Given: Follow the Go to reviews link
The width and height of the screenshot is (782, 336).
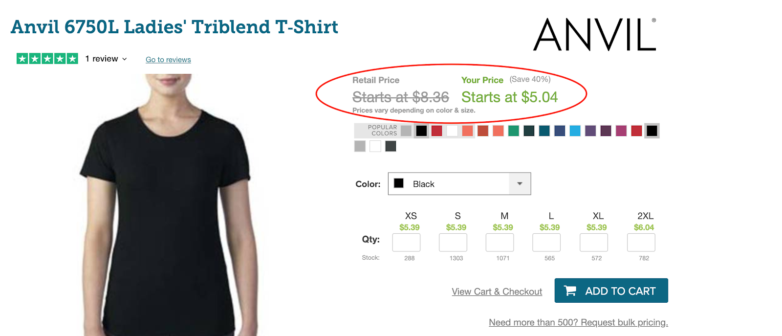Looking at the screenshot, I should [168, 60].
